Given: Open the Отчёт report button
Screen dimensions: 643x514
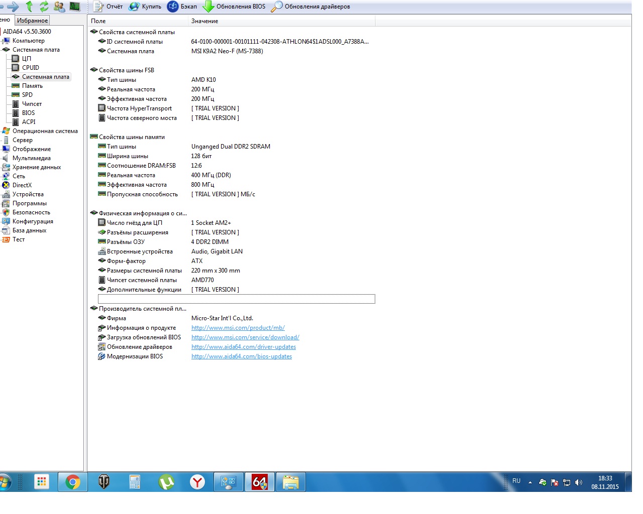Looking at the screenshot, I should click(x=109, y=7).
